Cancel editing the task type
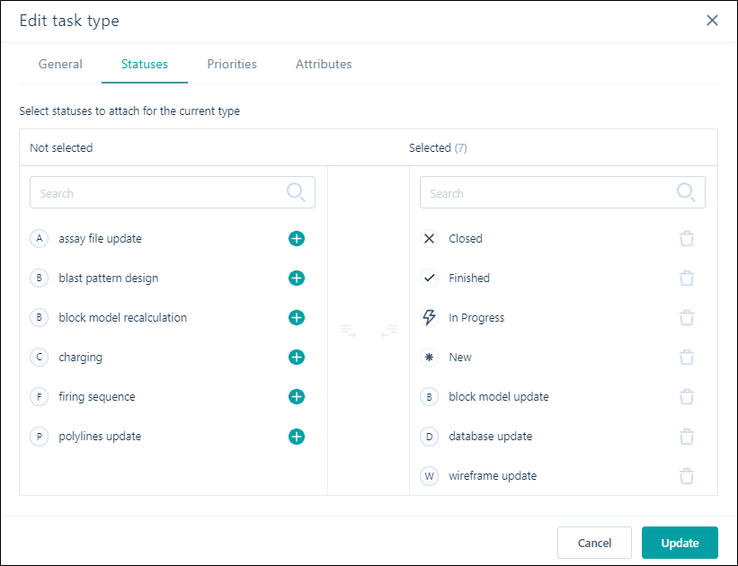Screen dimensions: 738x566 pyautogui.click(x=594, y=543)
